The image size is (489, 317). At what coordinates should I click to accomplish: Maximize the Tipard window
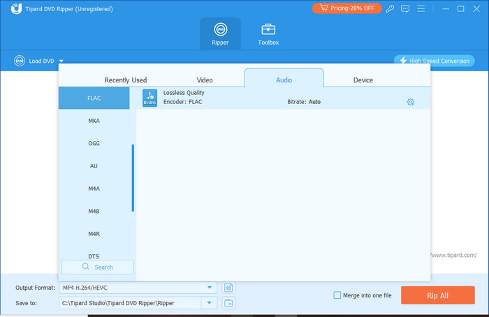(460, 8)
